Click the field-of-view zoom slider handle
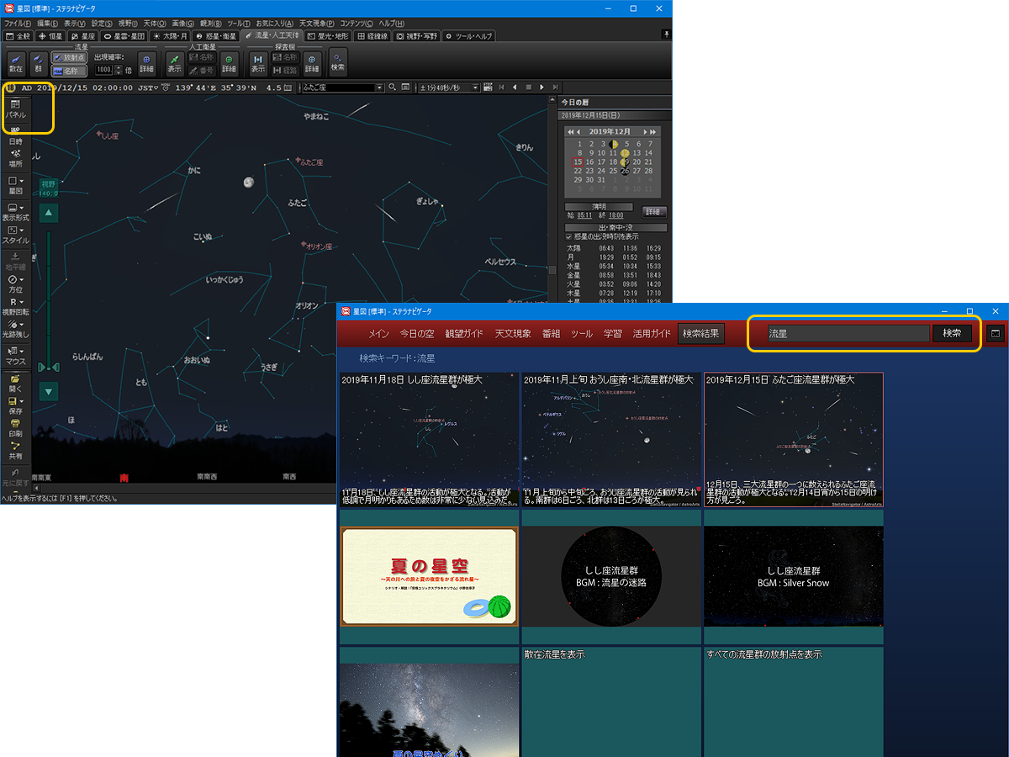Image resolution: width=1009 pixels, height=757 pixels. pos(49,367)
